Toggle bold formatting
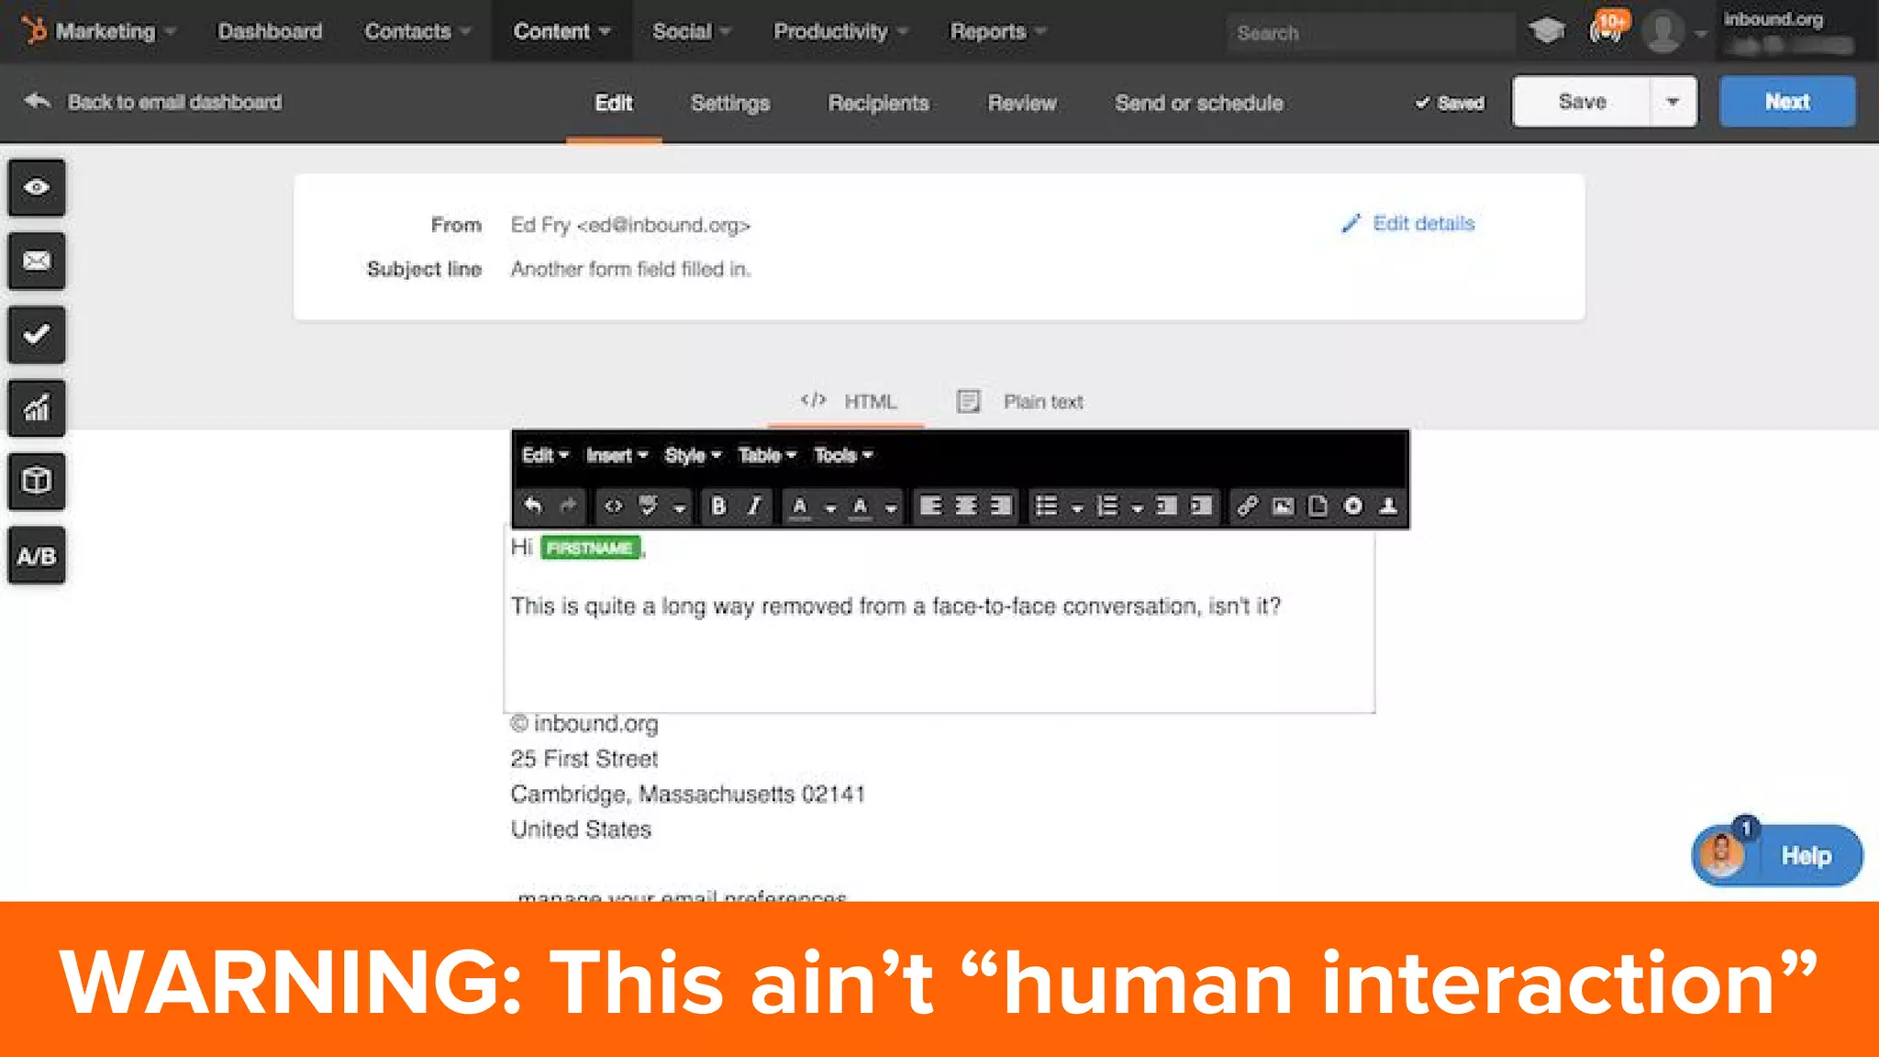 tap(718, 506)
